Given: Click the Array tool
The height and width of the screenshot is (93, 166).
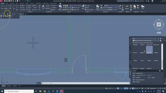Looking at the screenshot, I should tap(34, 10).
